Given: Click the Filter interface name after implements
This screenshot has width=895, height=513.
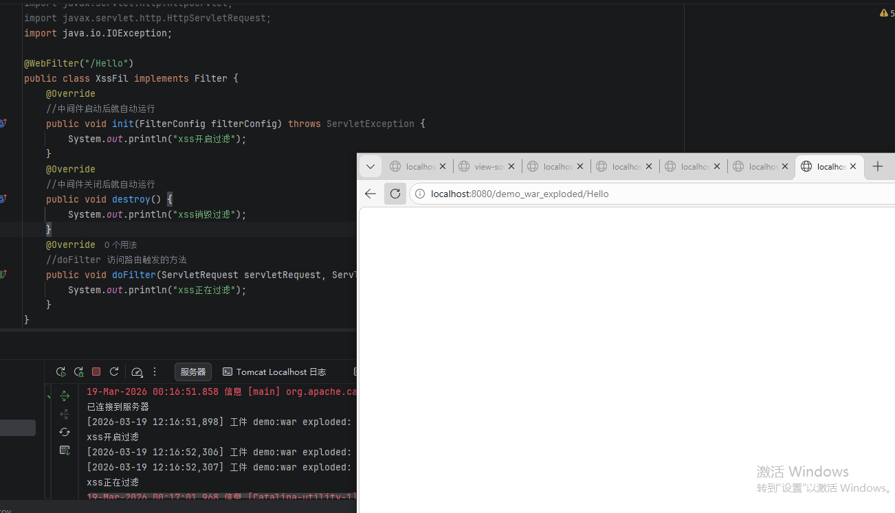Looking at the screenshot, I should [211, 78].
